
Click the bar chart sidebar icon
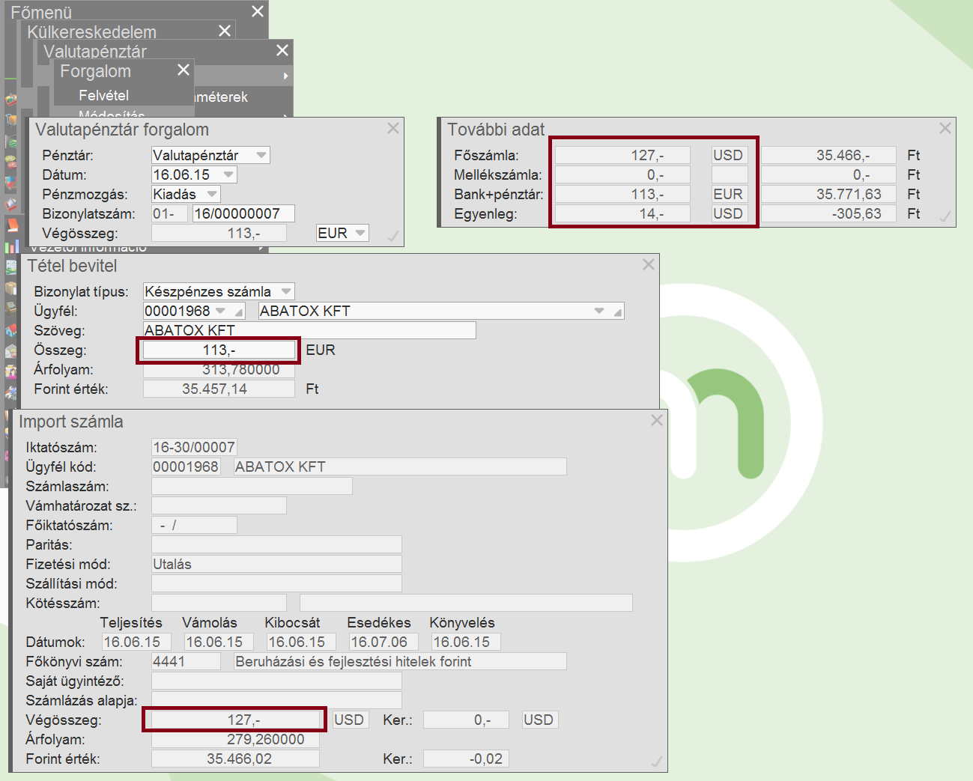[x=11, y=246]
